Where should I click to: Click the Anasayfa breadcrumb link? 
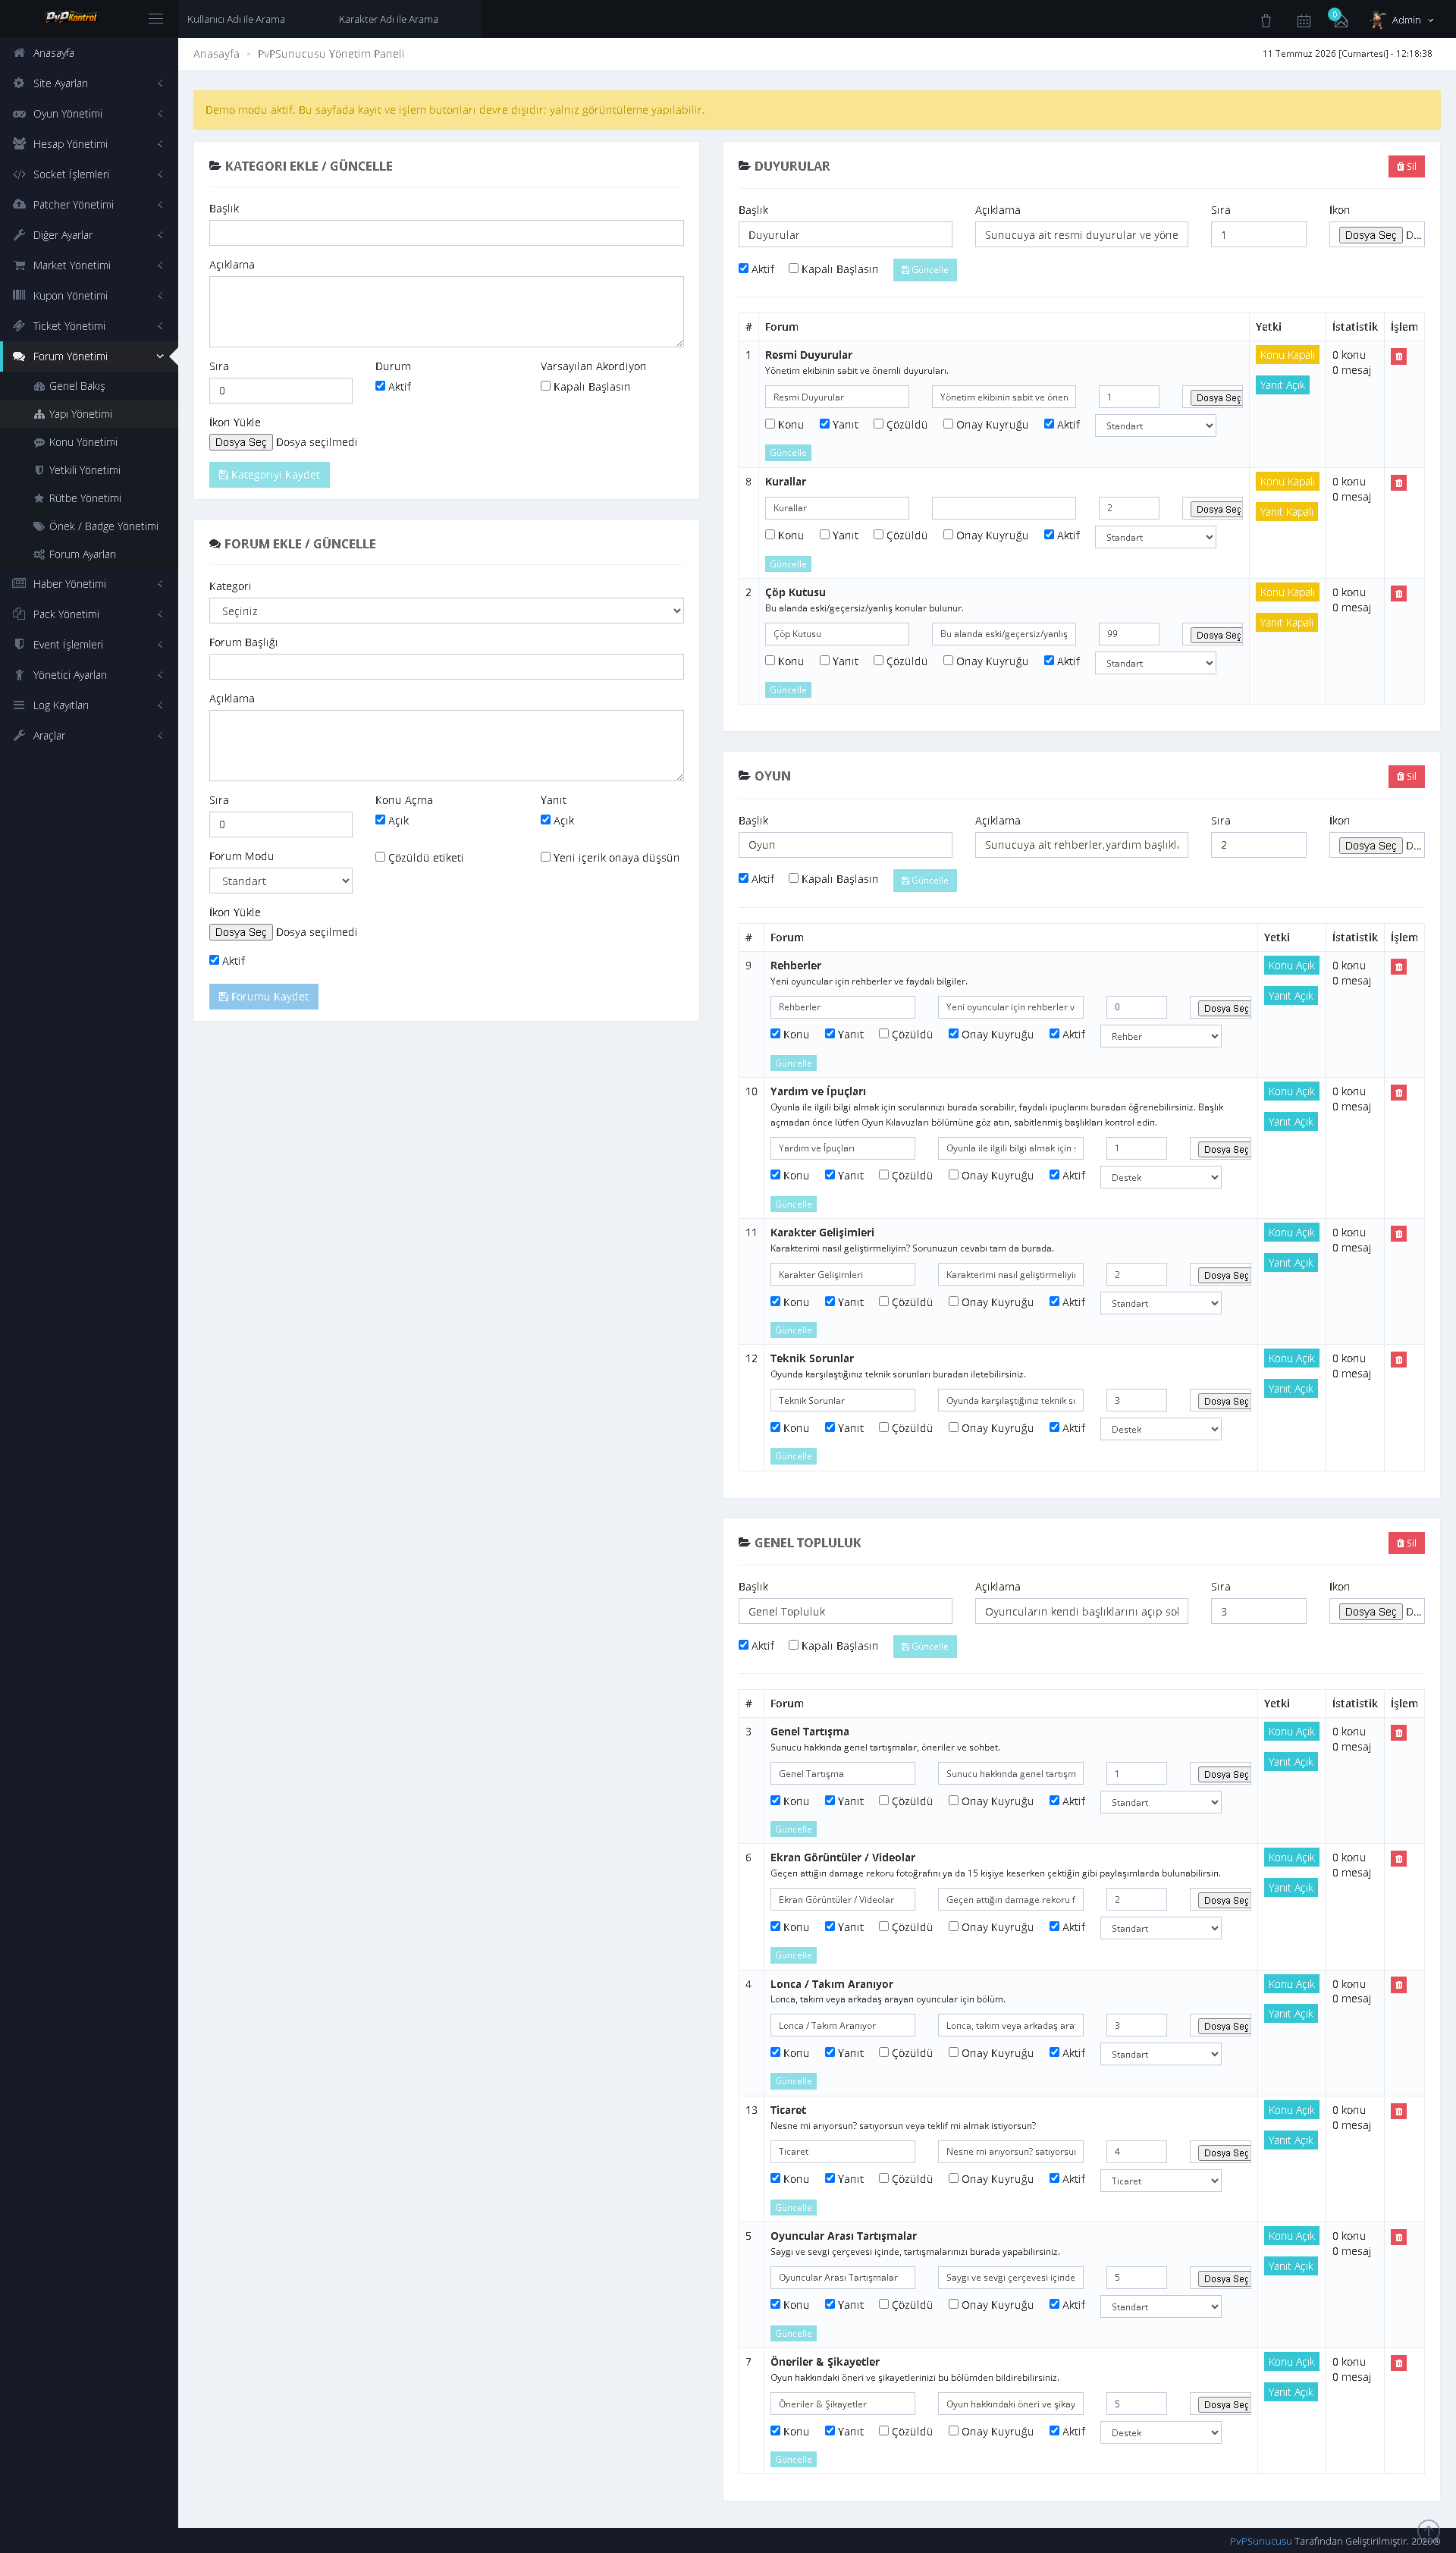click(x=216, y=54)
